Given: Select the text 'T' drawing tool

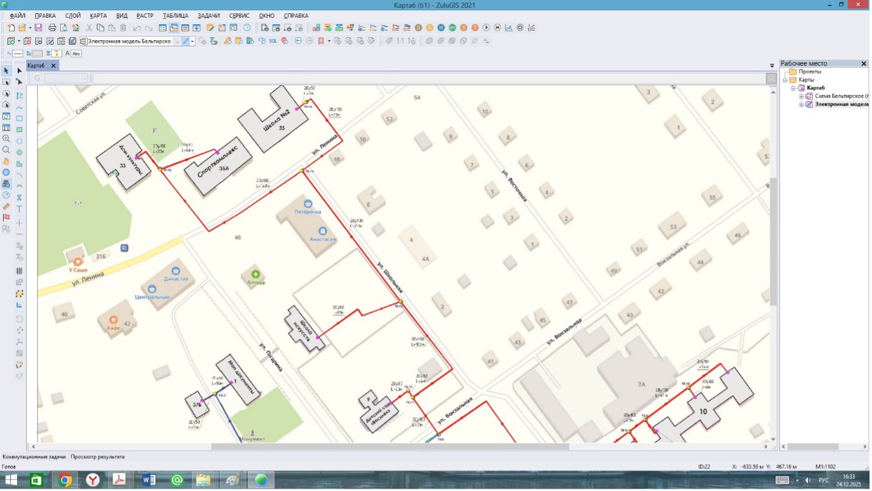Looking at the screenshot, I should 20,209.
